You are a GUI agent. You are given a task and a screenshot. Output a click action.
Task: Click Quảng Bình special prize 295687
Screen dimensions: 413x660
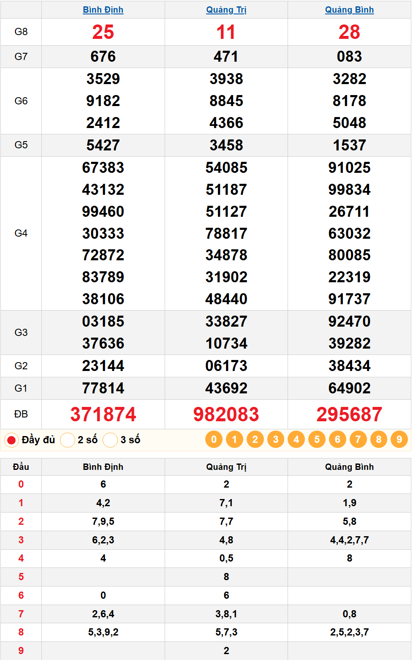click(349, 414)
